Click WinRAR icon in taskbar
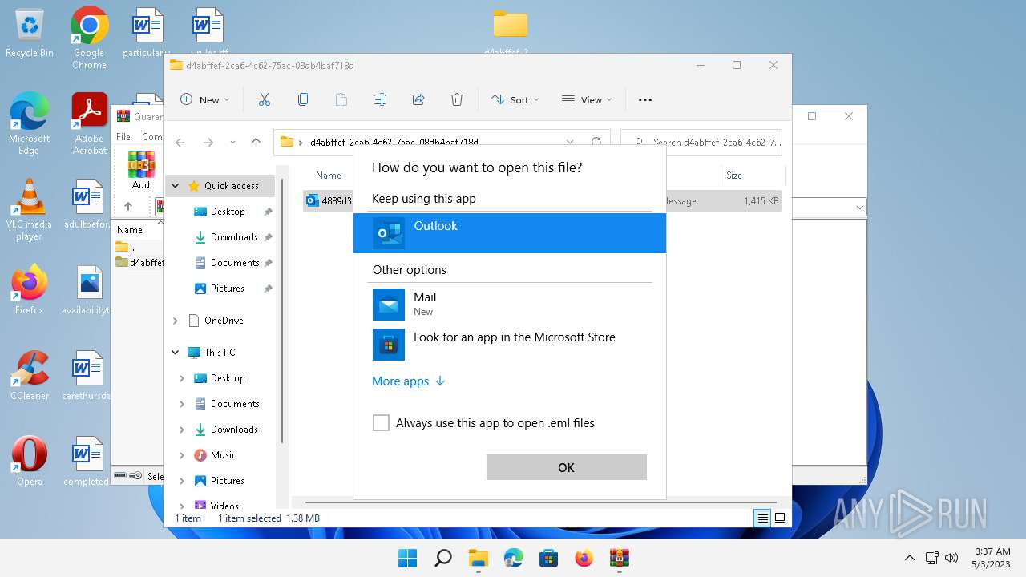 (x=619, y=558)
